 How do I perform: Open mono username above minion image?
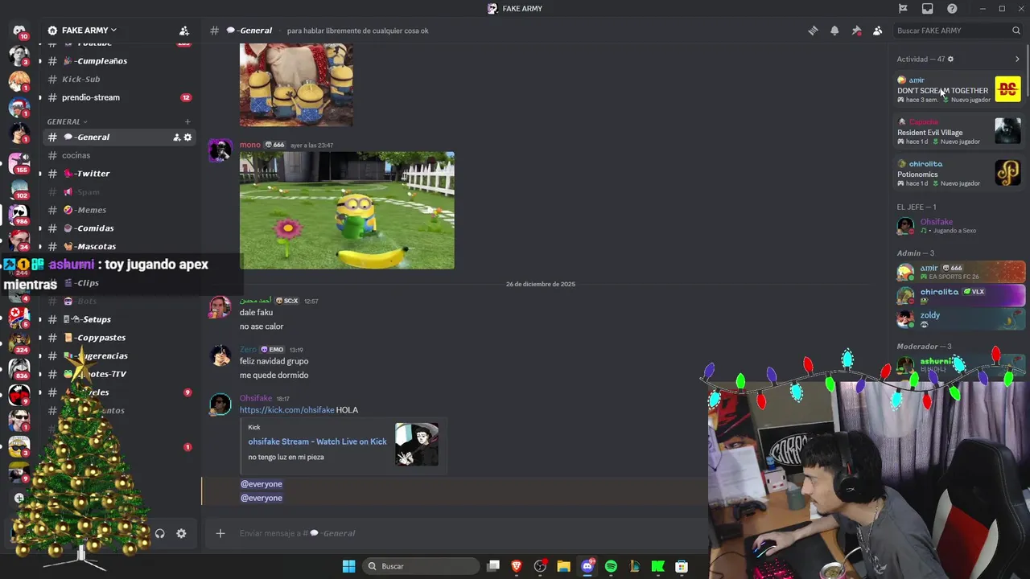(x=250, y=145)
